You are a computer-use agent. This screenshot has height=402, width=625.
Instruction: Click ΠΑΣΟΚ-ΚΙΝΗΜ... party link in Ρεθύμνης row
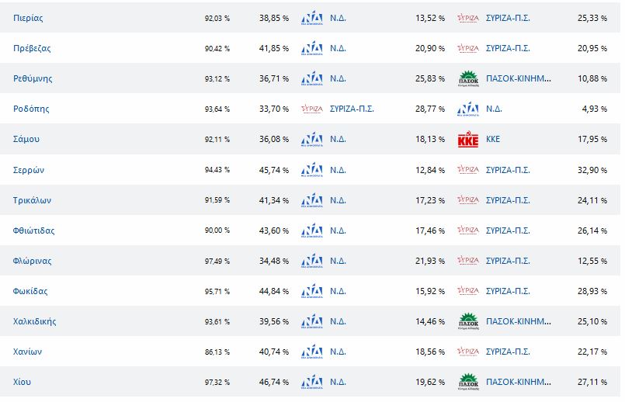coord(518,78)
